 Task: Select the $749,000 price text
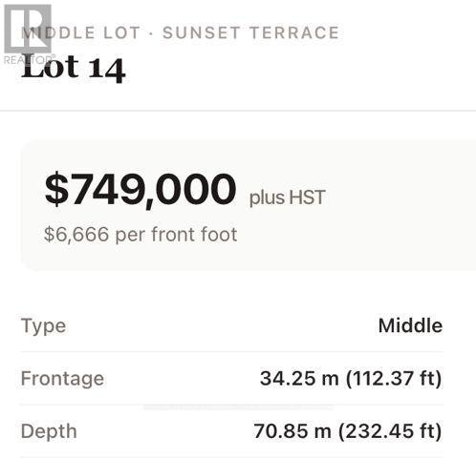[141, 190]
